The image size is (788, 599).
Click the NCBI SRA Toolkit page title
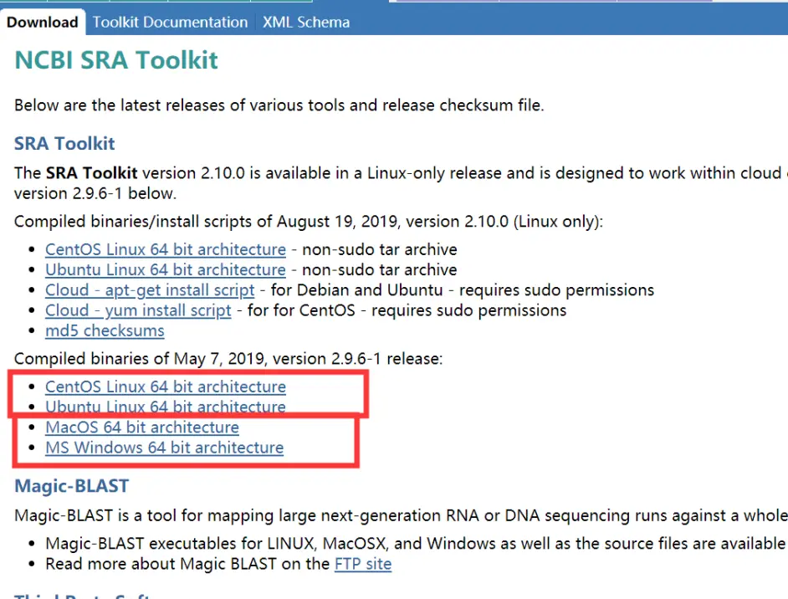[116, 61]
